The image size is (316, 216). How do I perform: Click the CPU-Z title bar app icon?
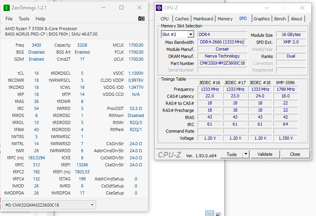[x=159, y=8]
